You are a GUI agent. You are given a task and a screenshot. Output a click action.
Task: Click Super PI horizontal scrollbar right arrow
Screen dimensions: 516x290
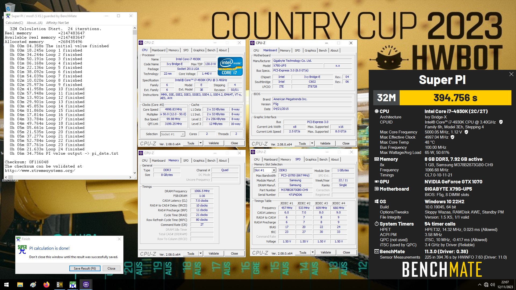[x=130, y=177]
